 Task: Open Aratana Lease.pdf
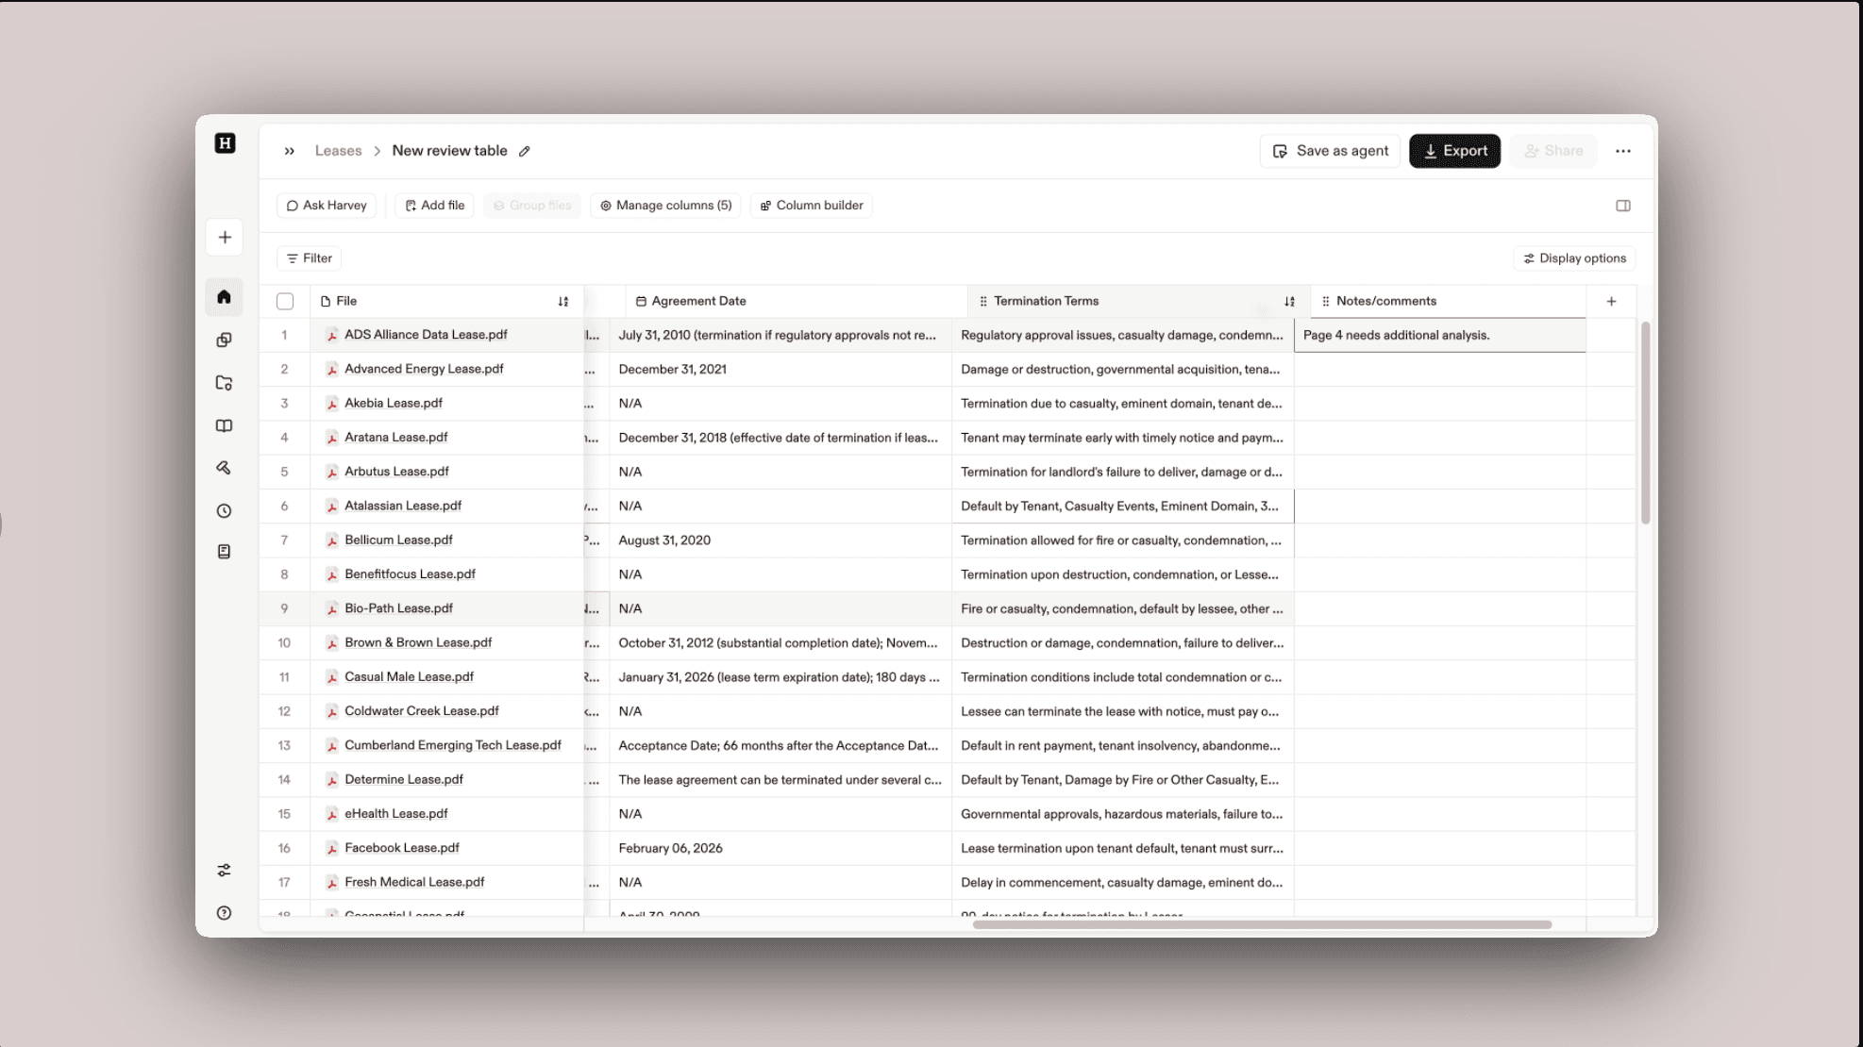pos(395,438)
